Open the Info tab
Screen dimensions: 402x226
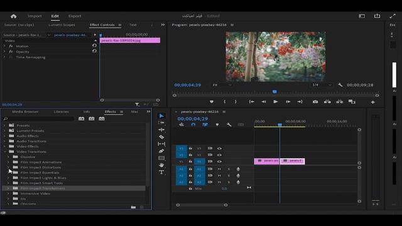pyautogui.click(x=87, y=112)
